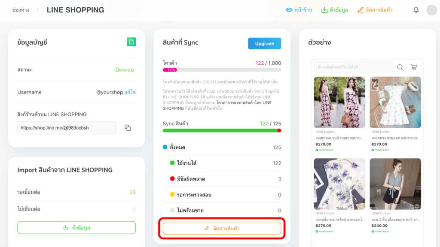Click the orange จัดการสินค้า button
This screenshot has height=247, width=440.
[222, 228]
